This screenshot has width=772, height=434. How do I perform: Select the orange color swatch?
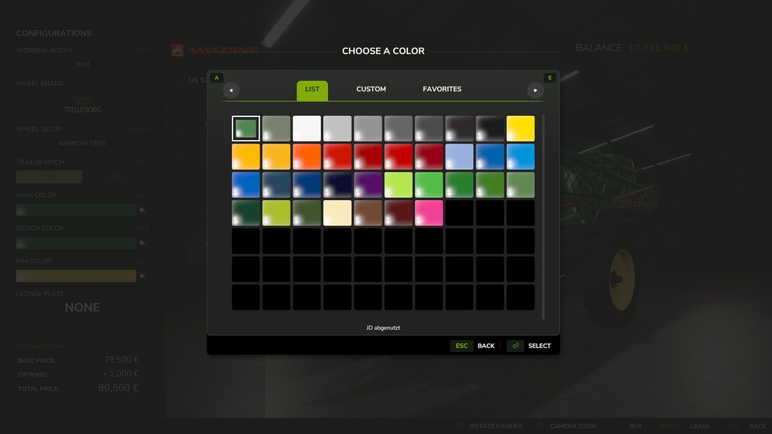click(306, 157)
